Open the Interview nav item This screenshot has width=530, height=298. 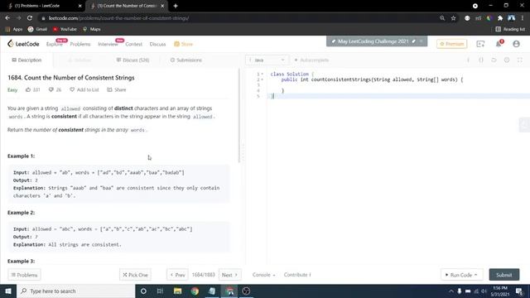click(108, 44)
